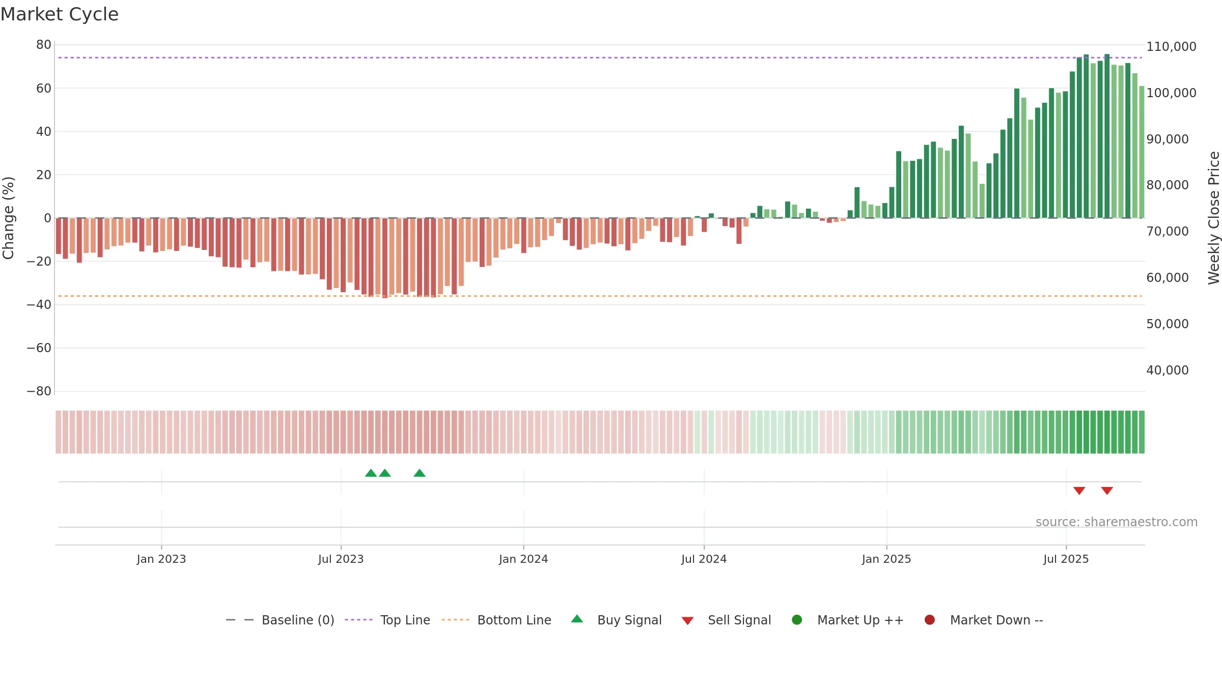Click the red Market Down circle in the legend
The height and width of the screenshot is (687, 1222).
coord(930,620)
